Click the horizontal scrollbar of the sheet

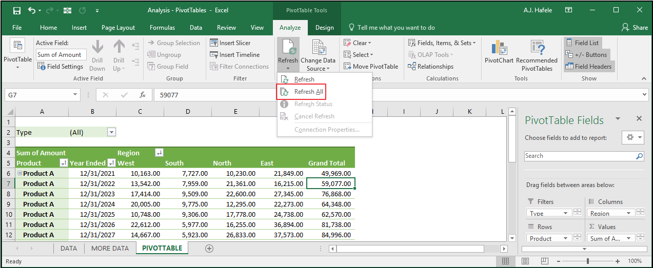(x=410, y=249)
